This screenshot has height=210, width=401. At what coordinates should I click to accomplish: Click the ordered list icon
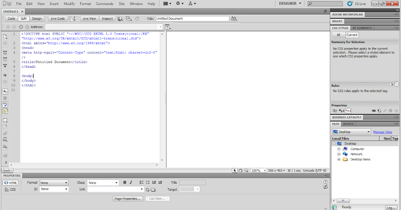pyautogui.click(x=148, y=183)
